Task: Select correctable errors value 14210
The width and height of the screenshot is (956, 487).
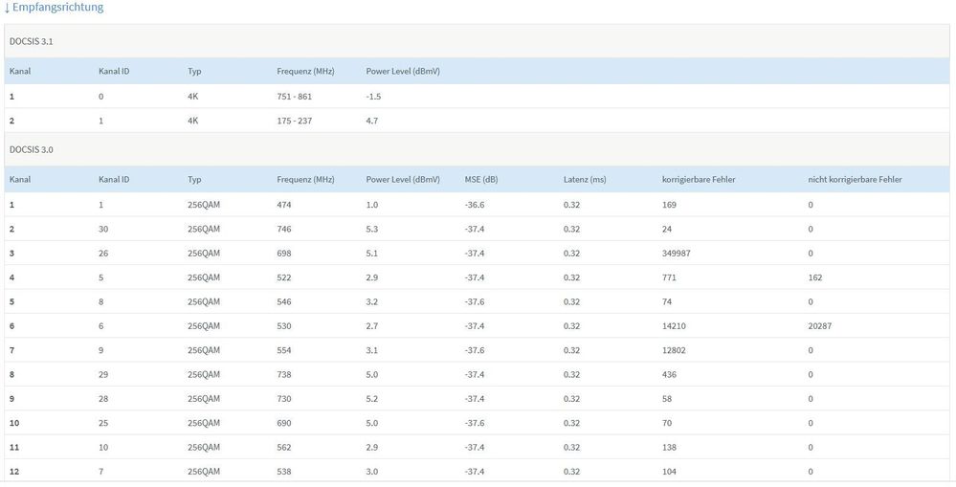Action: [x=674, y=326]
